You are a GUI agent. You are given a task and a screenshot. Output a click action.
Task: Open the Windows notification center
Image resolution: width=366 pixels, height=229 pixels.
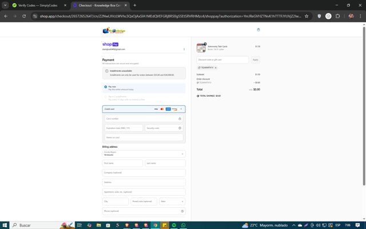[357, 225]
